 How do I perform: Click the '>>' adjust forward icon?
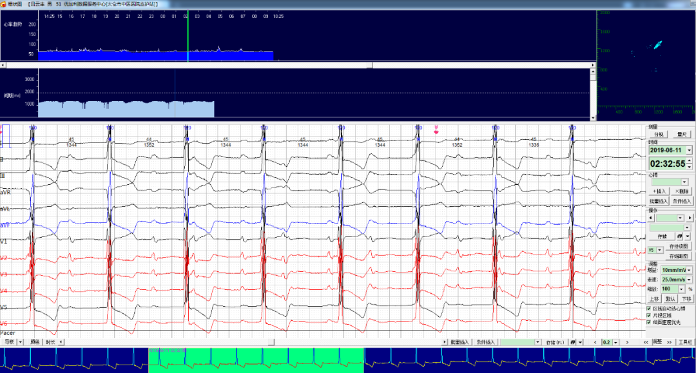[669, 342]
